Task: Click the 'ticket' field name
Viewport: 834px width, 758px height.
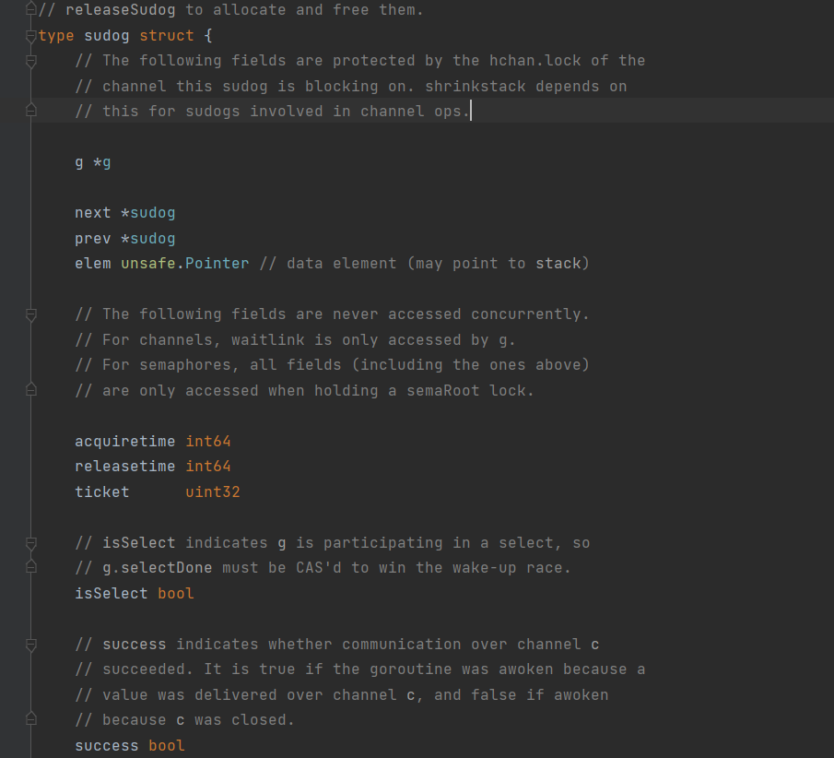Action: coord(102,492)
